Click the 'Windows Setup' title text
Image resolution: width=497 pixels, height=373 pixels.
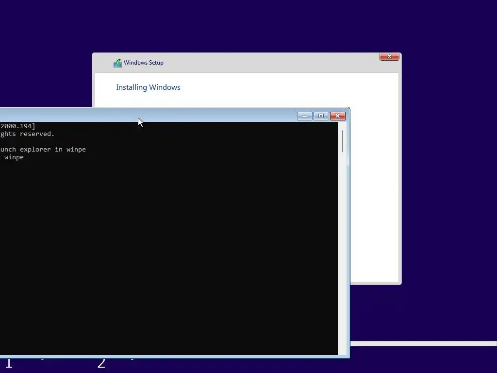pyautogui.click(x=144, y=63)
